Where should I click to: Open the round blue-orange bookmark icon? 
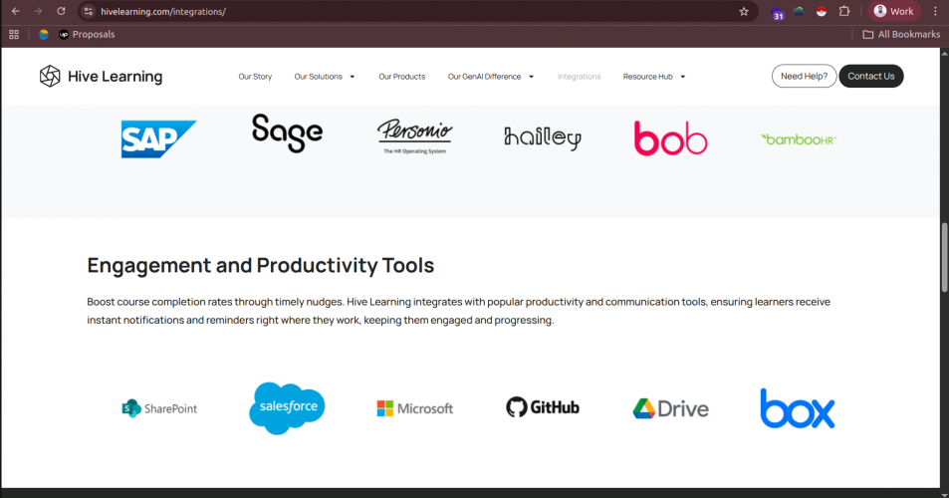[x=44, y=35]
